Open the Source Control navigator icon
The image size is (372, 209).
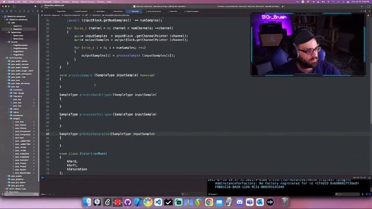point(6,11)
